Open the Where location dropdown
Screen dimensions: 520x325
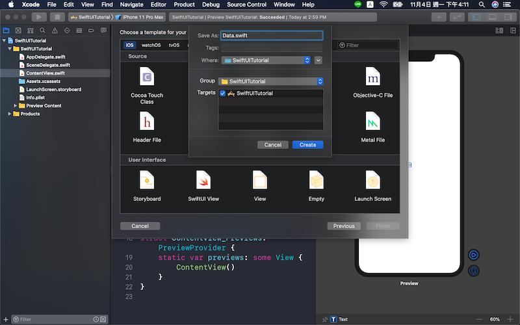pyautogui.click(x=266, y=60)
